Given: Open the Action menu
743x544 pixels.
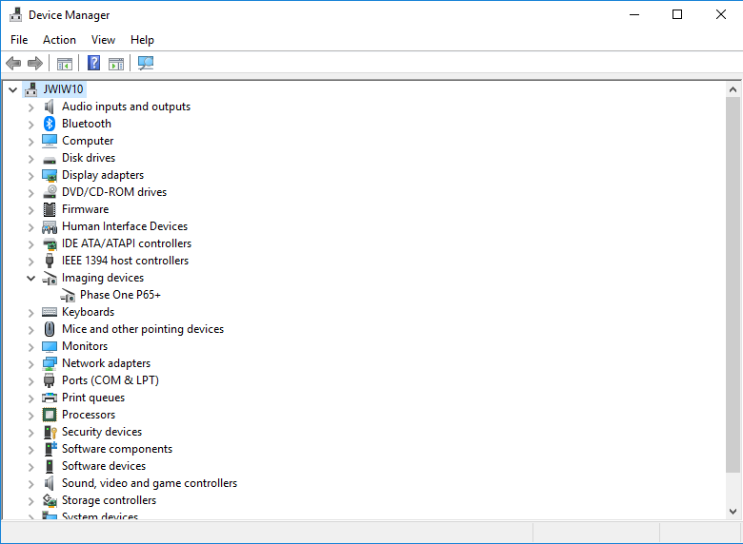Looking at the screenshot, I should pyautogui.click(x=59, y=40).
